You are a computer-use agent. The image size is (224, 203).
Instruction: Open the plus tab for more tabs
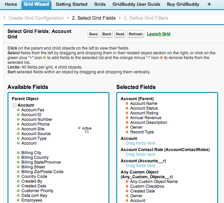pyautogui.click(x=209, y=4)
